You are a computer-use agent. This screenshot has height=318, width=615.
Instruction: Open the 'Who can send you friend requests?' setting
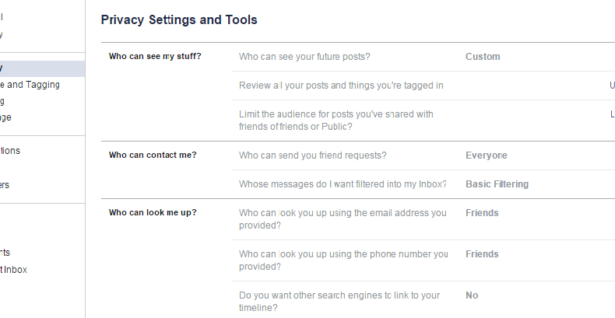coord(312,156)
